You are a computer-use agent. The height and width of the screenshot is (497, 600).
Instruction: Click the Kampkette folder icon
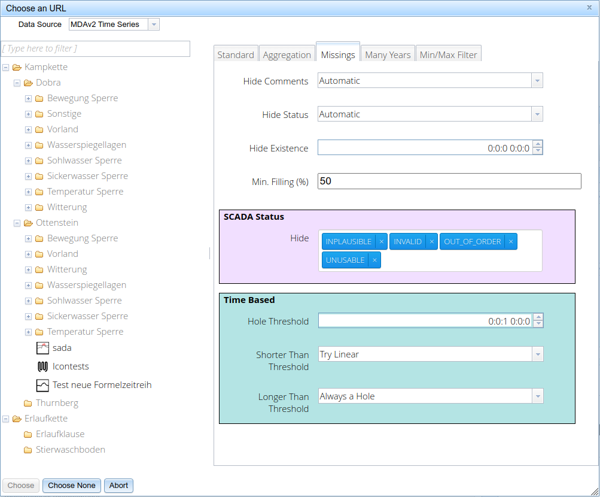[17, 66]
